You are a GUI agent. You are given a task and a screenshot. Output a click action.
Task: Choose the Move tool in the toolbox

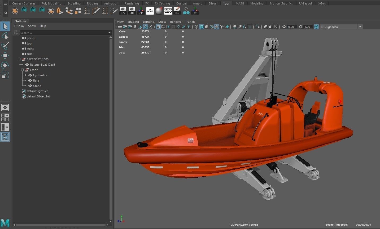click(5, 55)
